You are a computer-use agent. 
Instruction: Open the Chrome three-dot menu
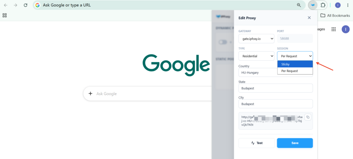[347, 5]
